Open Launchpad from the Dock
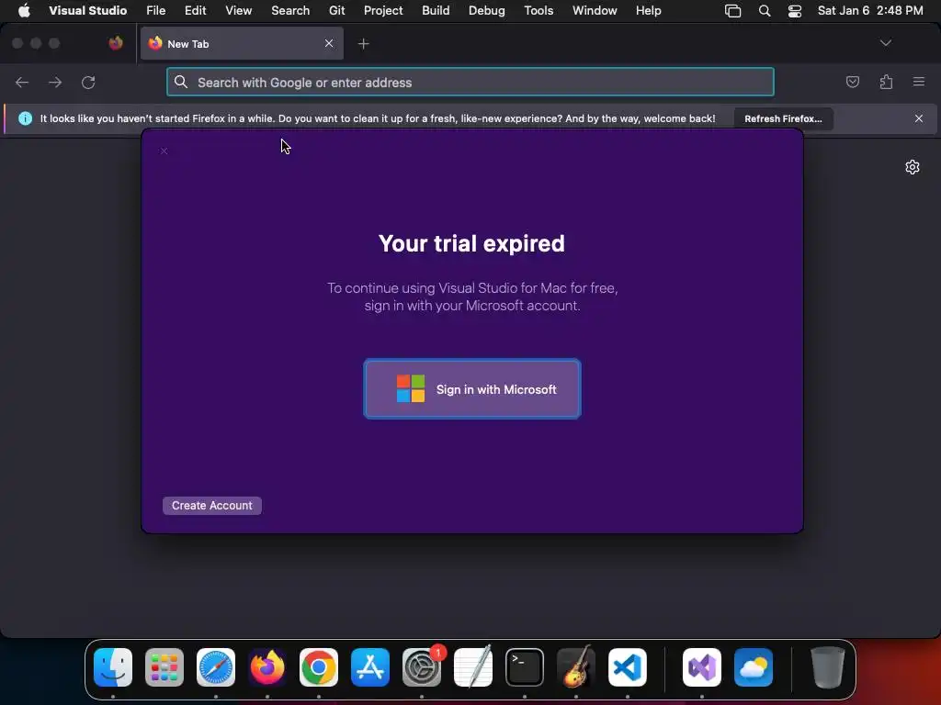 click(164, 667)
